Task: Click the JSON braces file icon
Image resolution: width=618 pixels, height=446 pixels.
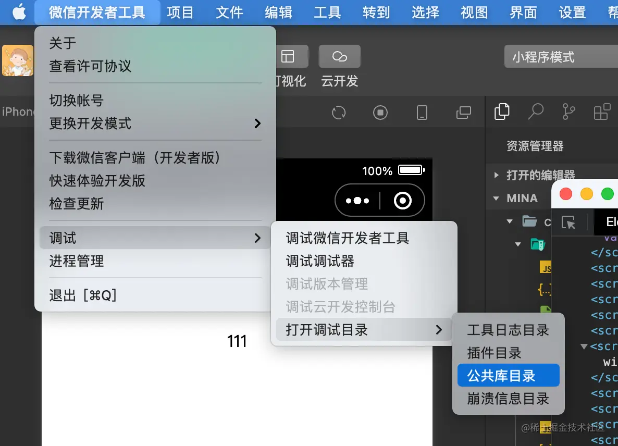Action: click(x=545, y=290)
